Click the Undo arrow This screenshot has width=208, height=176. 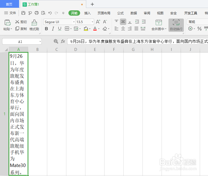click(x=50, y=13)
